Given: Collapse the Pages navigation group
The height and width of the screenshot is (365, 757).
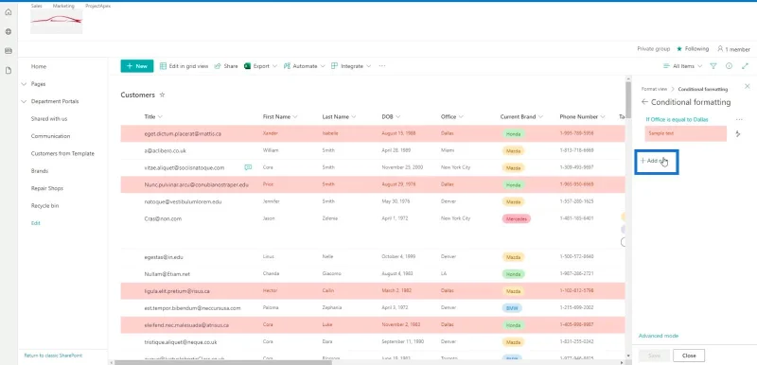Looking at the screenshot, I should [24, 84].
